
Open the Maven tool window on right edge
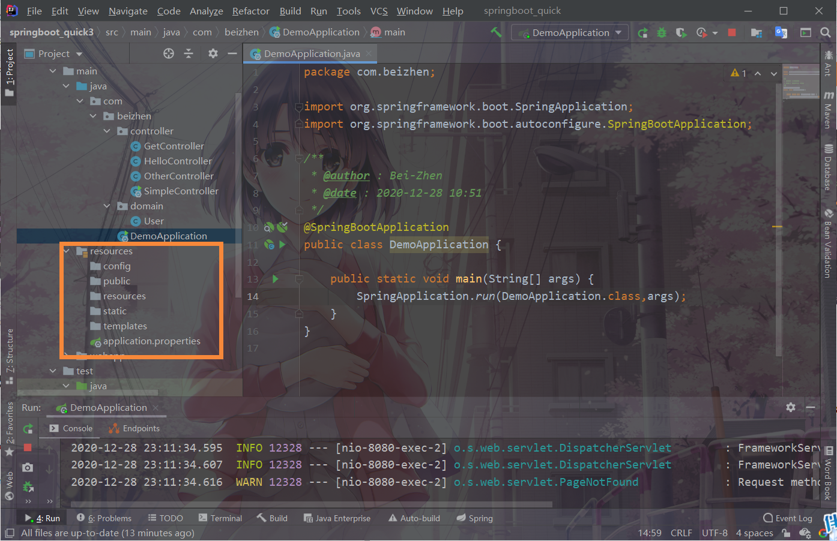coord(829,111)
